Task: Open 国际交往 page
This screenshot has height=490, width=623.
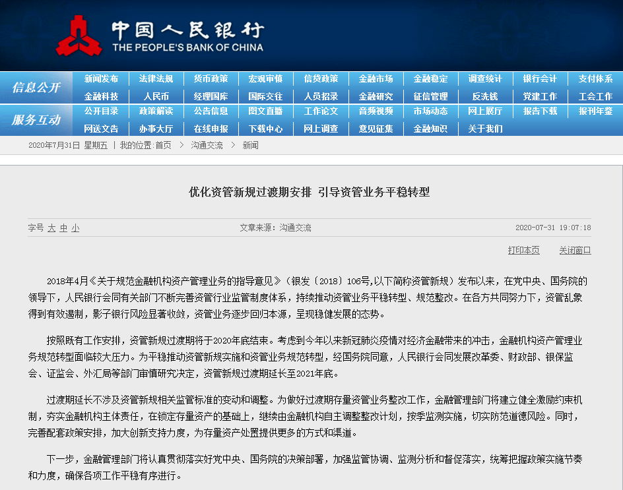Action: click(266, 96)
